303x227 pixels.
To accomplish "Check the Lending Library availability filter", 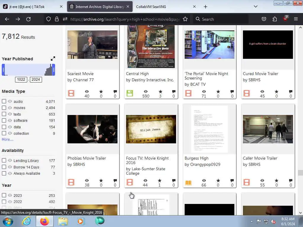I will pos(4,160).
